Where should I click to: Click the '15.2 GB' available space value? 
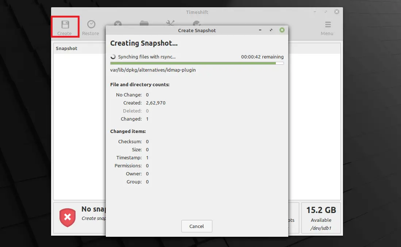tap(321, 210)
